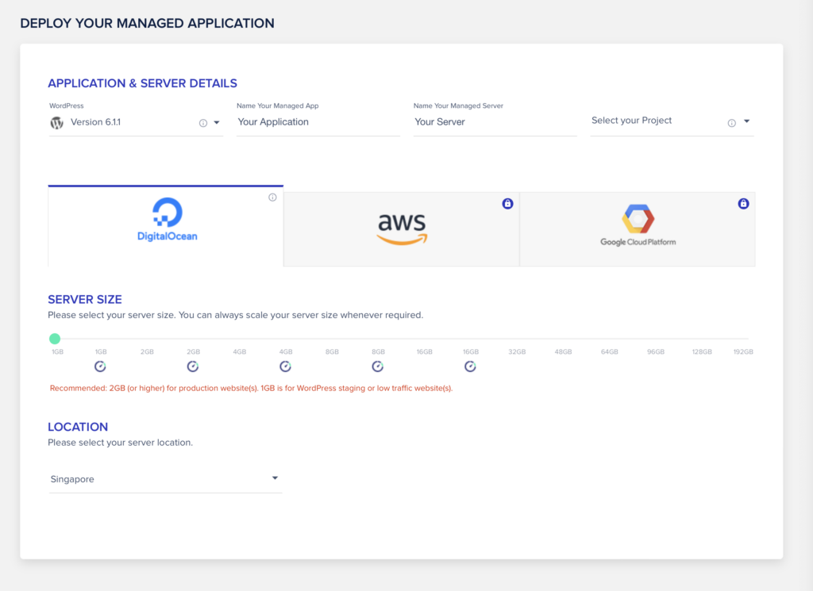The height and width of the screenshot is (591, 813).
Task: Set server size to 64GB on slider
Action: [x=609, y=351]
